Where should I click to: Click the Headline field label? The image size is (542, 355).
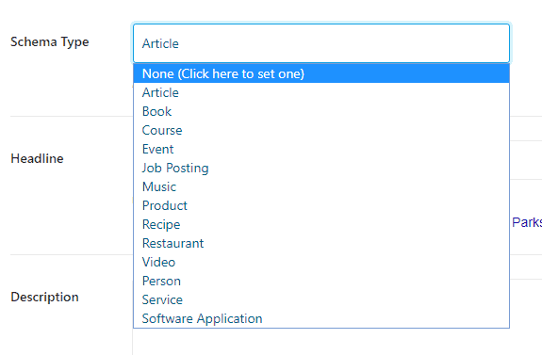click(37, 158)
